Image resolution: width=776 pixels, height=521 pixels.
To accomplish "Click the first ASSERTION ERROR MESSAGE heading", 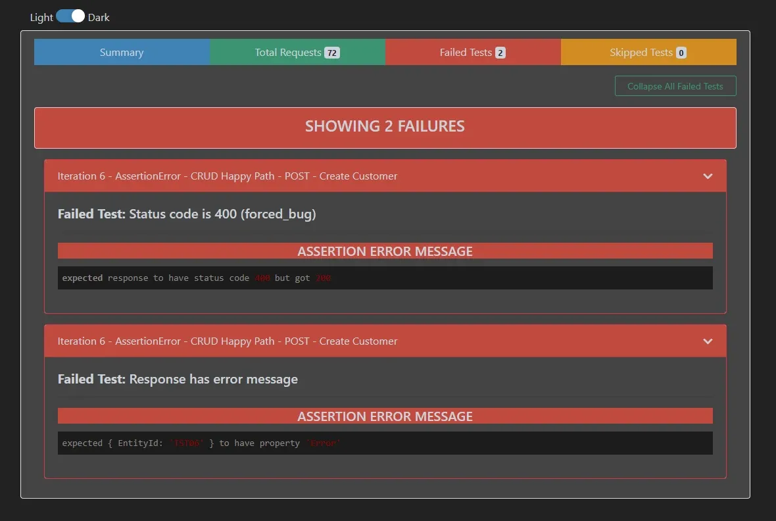I will coord(385,251).
